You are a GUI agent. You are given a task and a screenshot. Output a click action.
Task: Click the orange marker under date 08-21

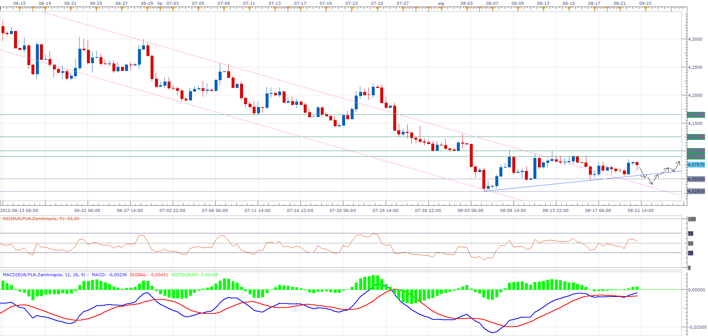click(x=620, y=8)
